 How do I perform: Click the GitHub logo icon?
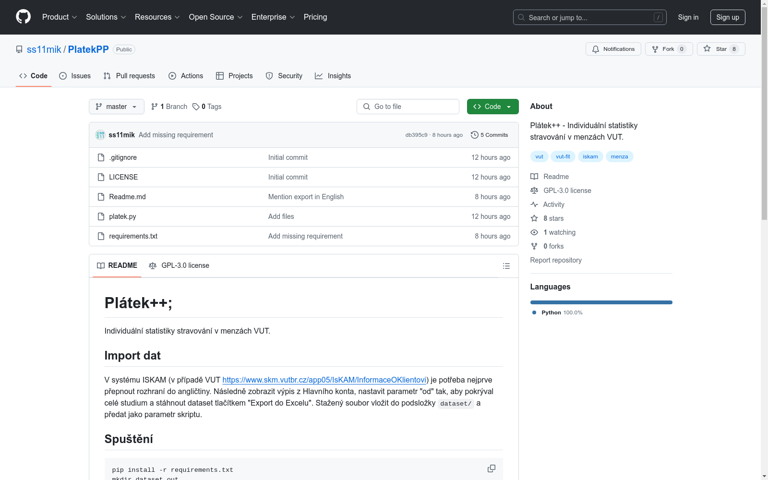click(23, 17)
